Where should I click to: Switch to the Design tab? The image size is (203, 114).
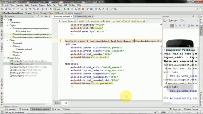click(58, 103)
